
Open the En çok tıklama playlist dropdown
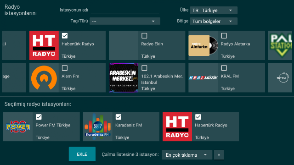point(187,155)
